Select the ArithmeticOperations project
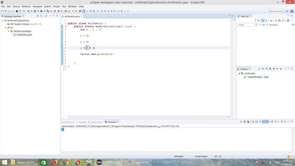Viewport: 295px width, 166px height. [18, 20]
